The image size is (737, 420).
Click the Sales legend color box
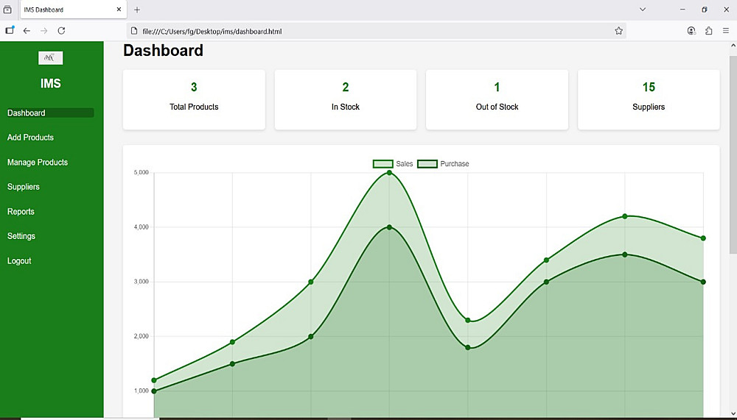coord(383,164)
